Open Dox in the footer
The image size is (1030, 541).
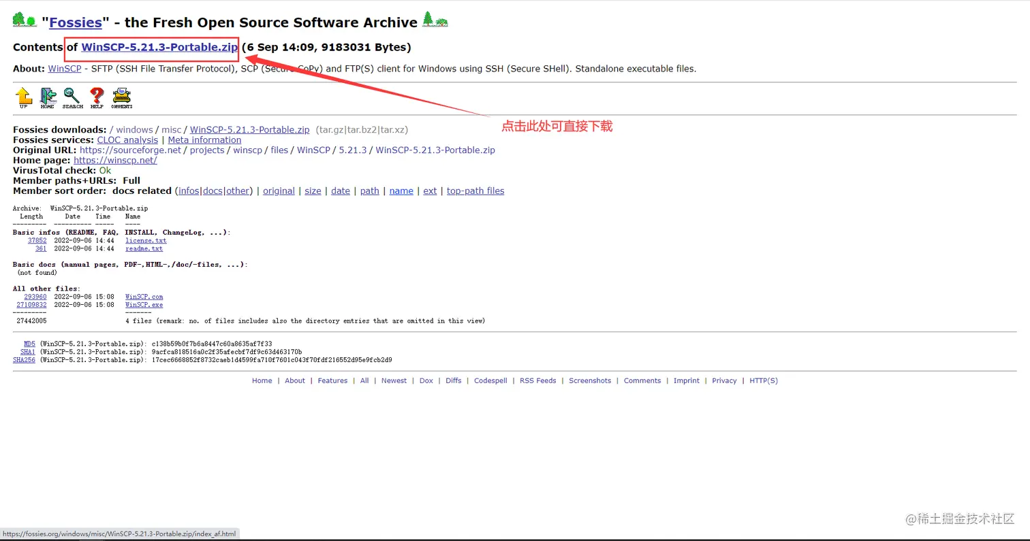click(x=426, y=381)
